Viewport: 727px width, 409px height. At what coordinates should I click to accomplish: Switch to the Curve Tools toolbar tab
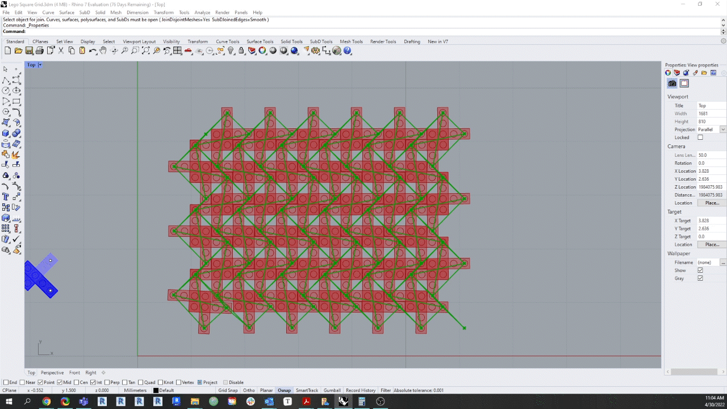pyautogui.click(x=228, y=41)
